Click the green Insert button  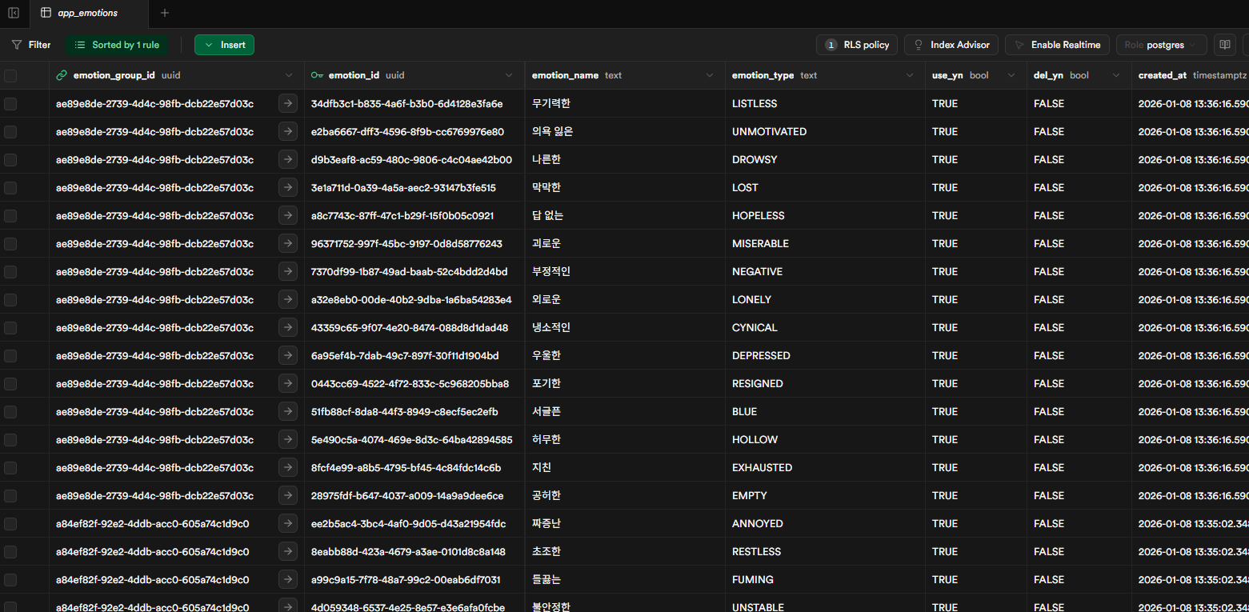[224, 45]
